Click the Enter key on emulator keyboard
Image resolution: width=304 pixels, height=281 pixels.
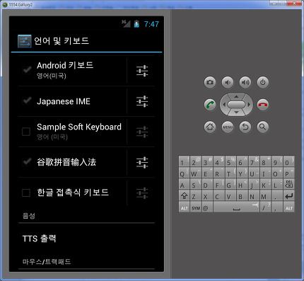coord(288,196)
